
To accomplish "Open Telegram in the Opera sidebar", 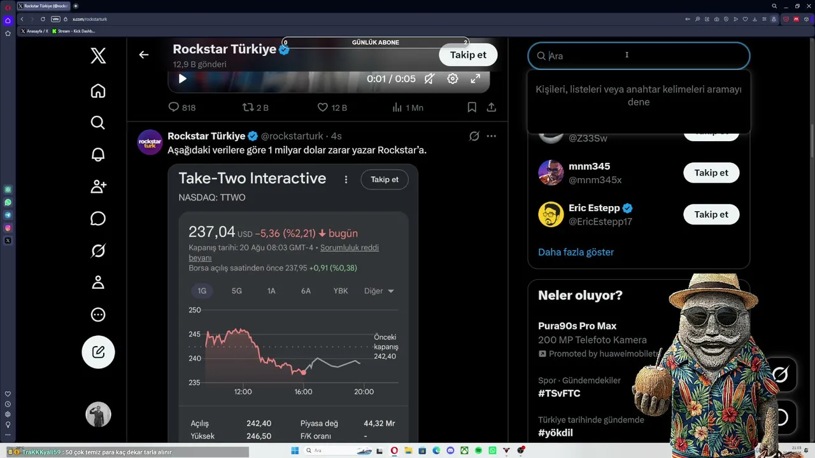I will tap(8, 215).
